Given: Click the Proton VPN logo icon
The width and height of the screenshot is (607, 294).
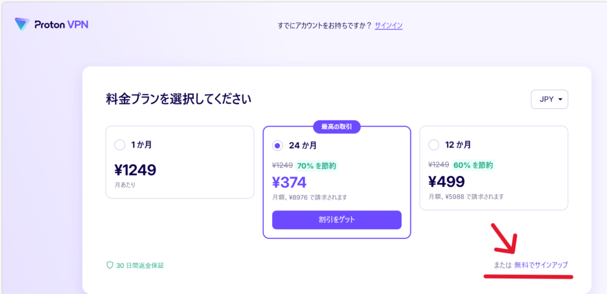Looking at the screenshot, I should point(22,24).
